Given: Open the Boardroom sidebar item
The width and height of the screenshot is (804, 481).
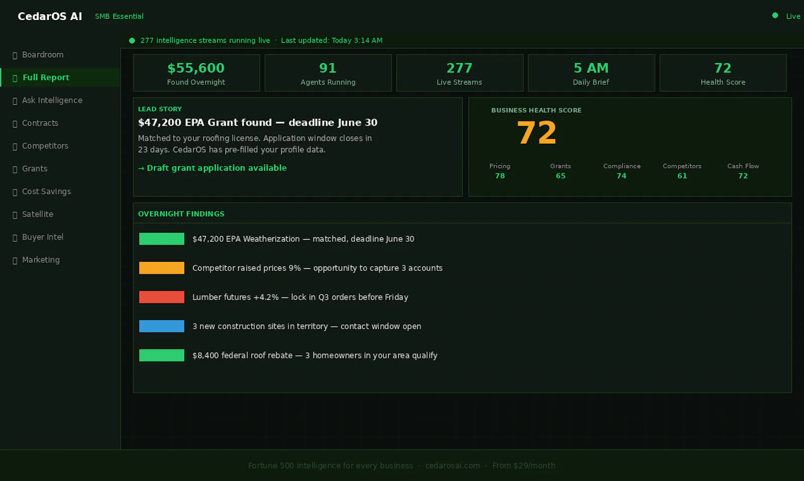Looking at the screenshot, I should click(60, 55).
